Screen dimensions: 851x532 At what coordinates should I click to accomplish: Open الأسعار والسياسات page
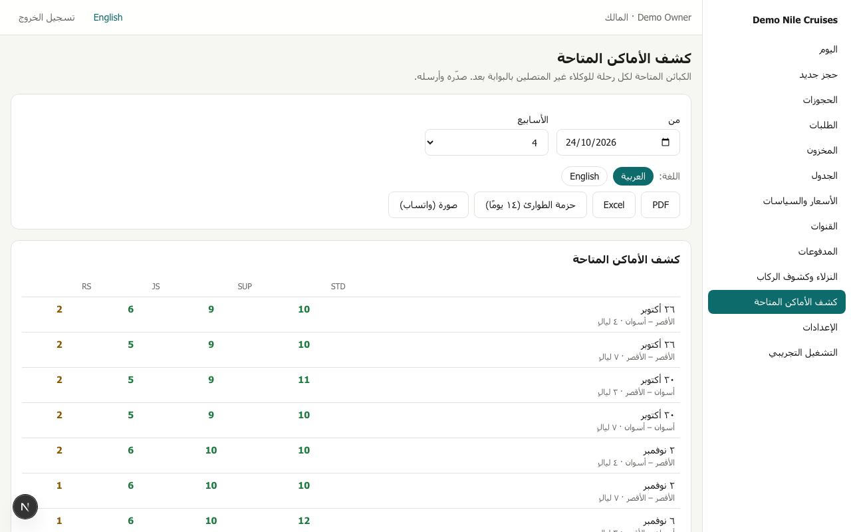777,201
